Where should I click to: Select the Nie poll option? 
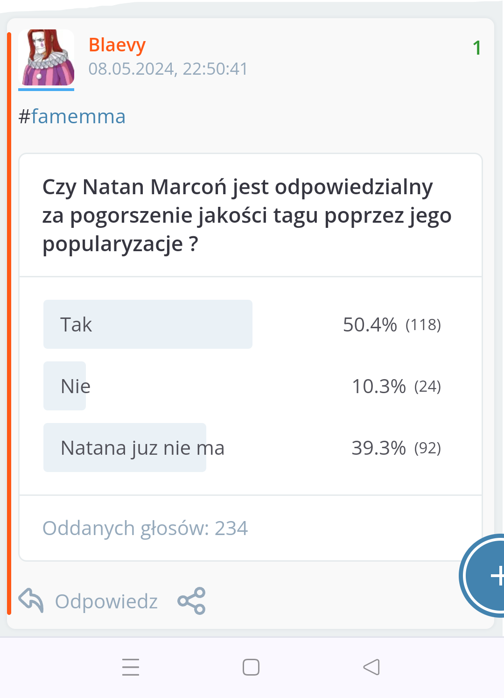[75, 386]
